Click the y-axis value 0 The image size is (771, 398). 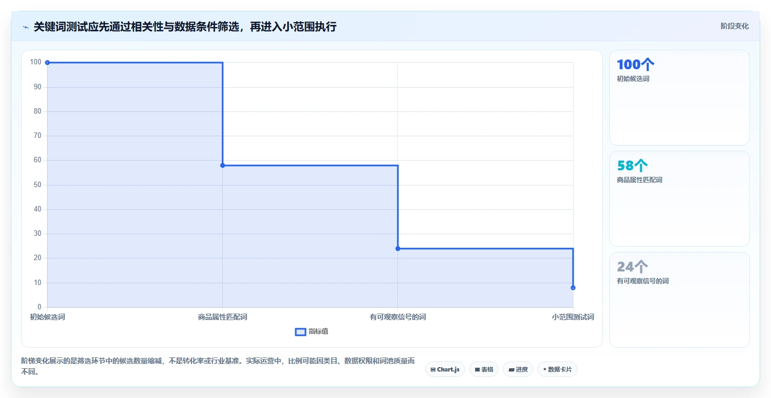[39, 307]
